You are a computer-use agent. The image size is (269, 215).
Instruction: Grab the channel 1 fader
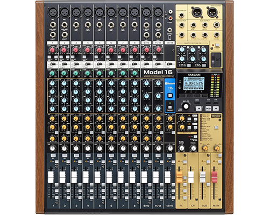[x=51, y=177]
